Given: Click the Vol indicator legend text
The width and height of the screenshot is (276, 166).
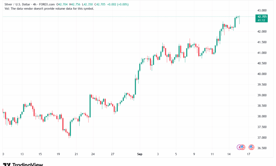Looking at the screenshot, I should [x=49, y=8].
